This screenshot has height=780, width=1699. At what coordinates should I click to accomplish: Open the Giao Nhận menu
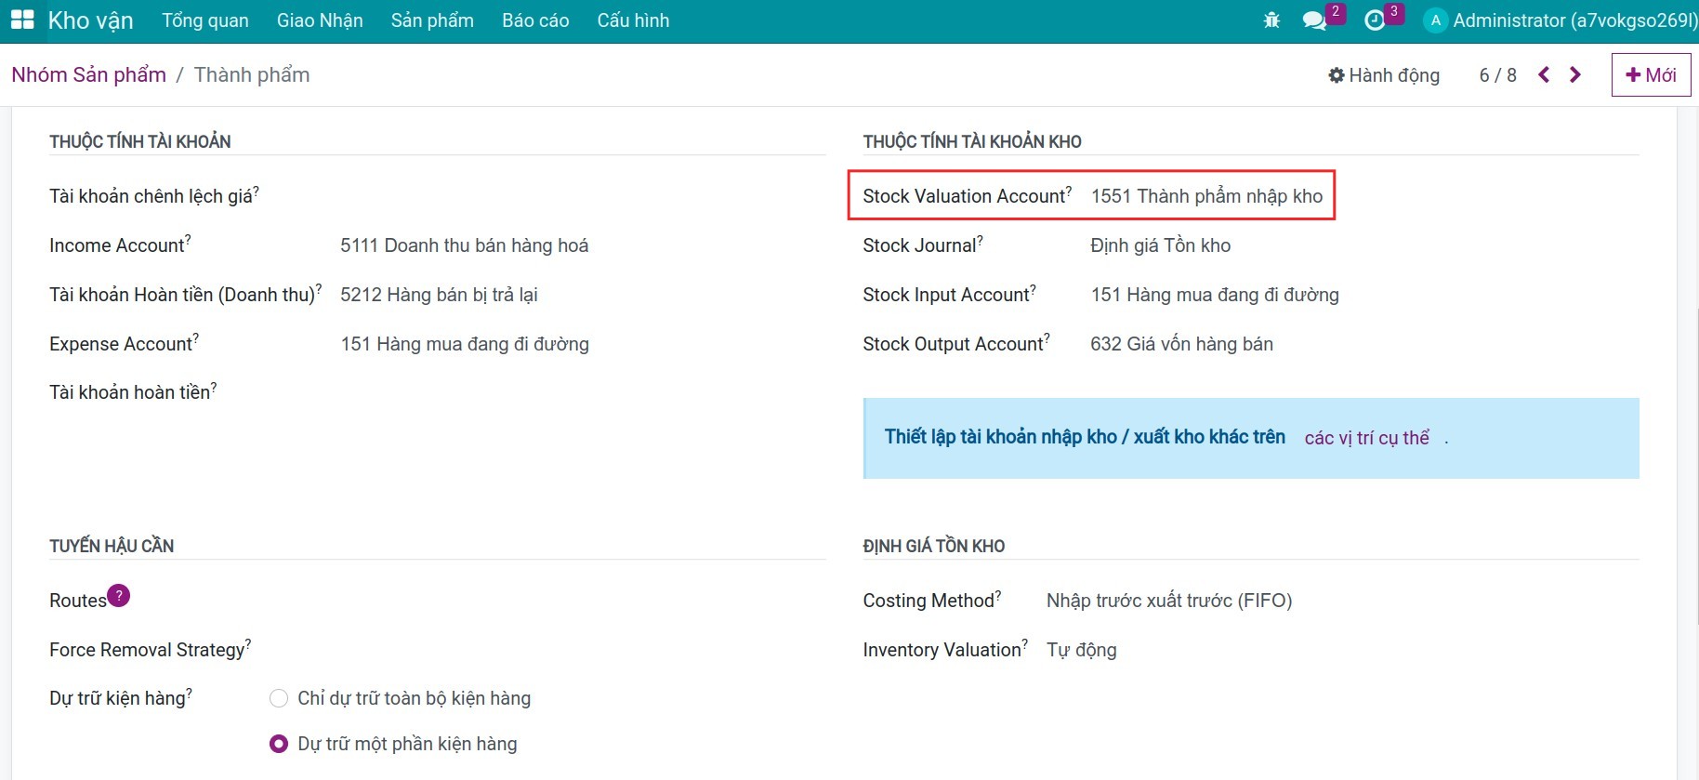click(x=320, y=20)
